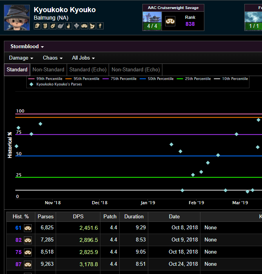Click Monk icon in the 87 percent row
262x274 pixels.
[28, 264]
